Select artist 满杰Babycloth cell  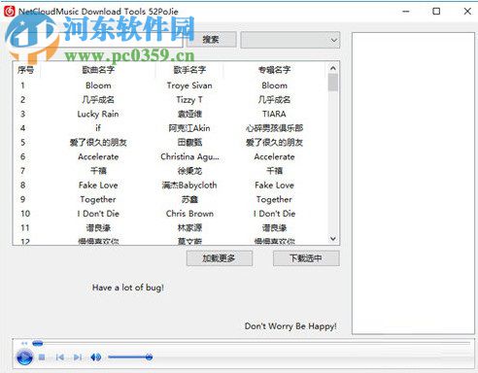pos(189,186)
